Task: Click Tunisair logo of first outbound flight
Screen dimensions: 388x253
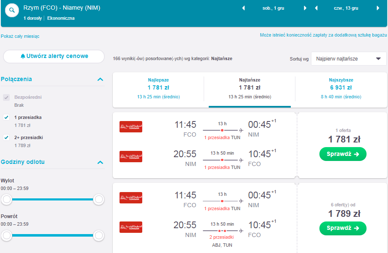Action: (130, 127)
